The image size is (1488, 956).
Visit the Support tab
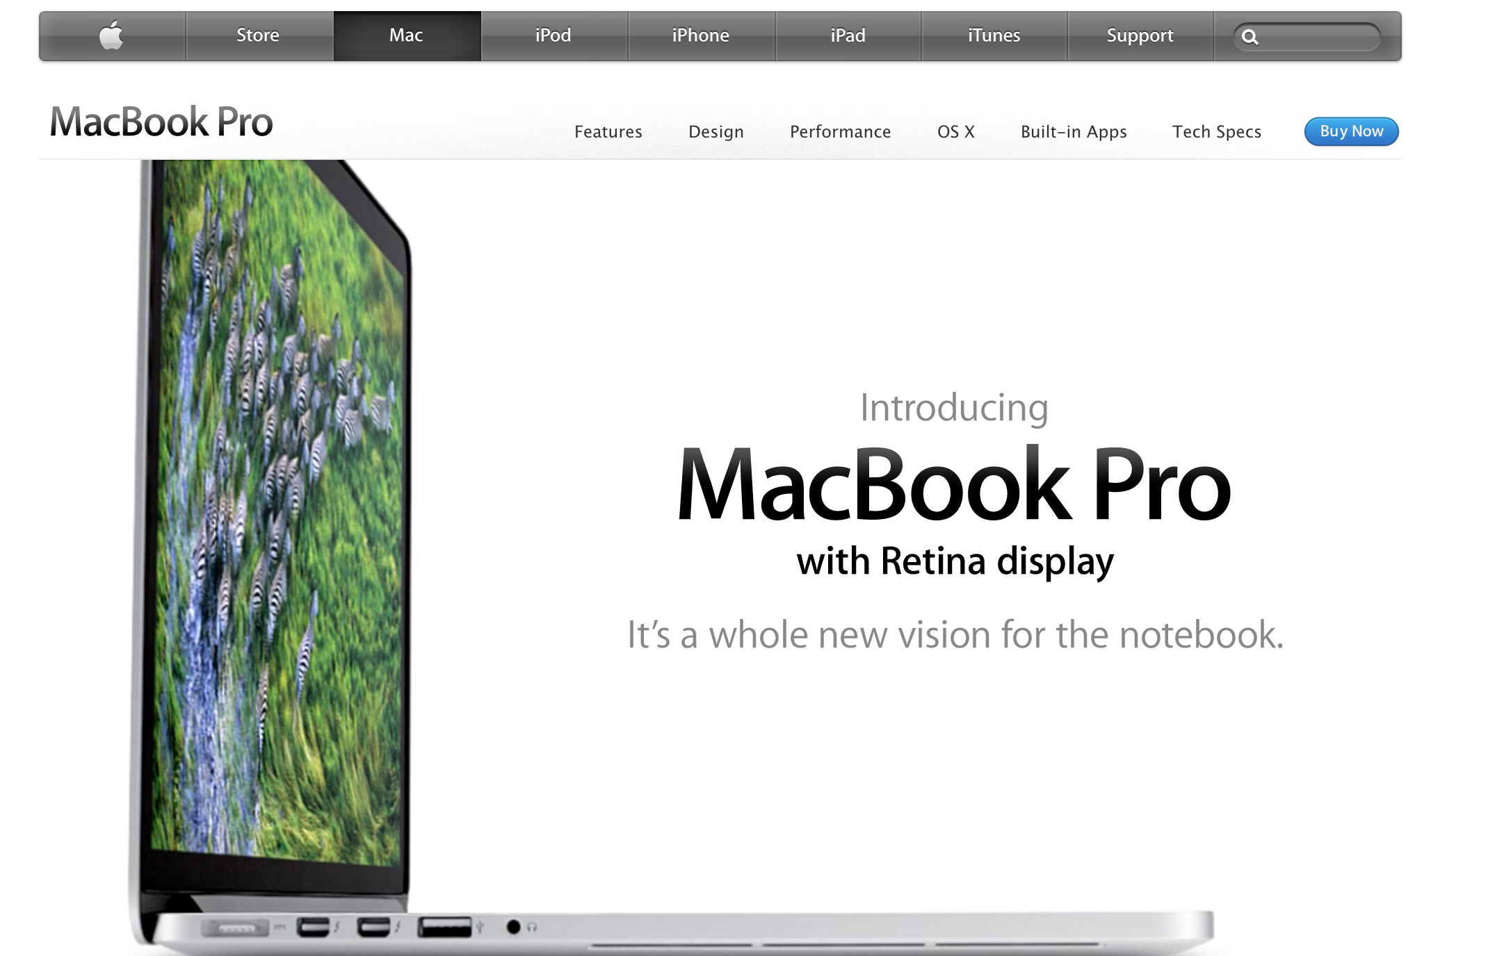pos(1140,35)
